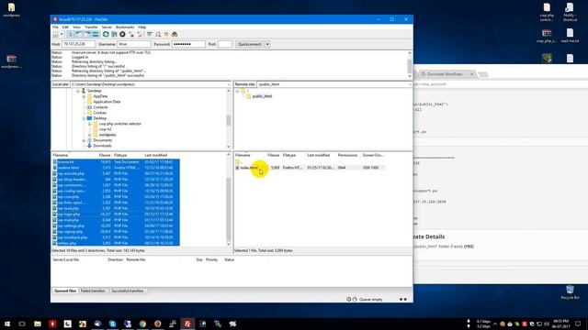Open the Recycle Bin desktop icon
This screenshot has width=588, height=330.
pyautogui.click(x=570, y=291)
